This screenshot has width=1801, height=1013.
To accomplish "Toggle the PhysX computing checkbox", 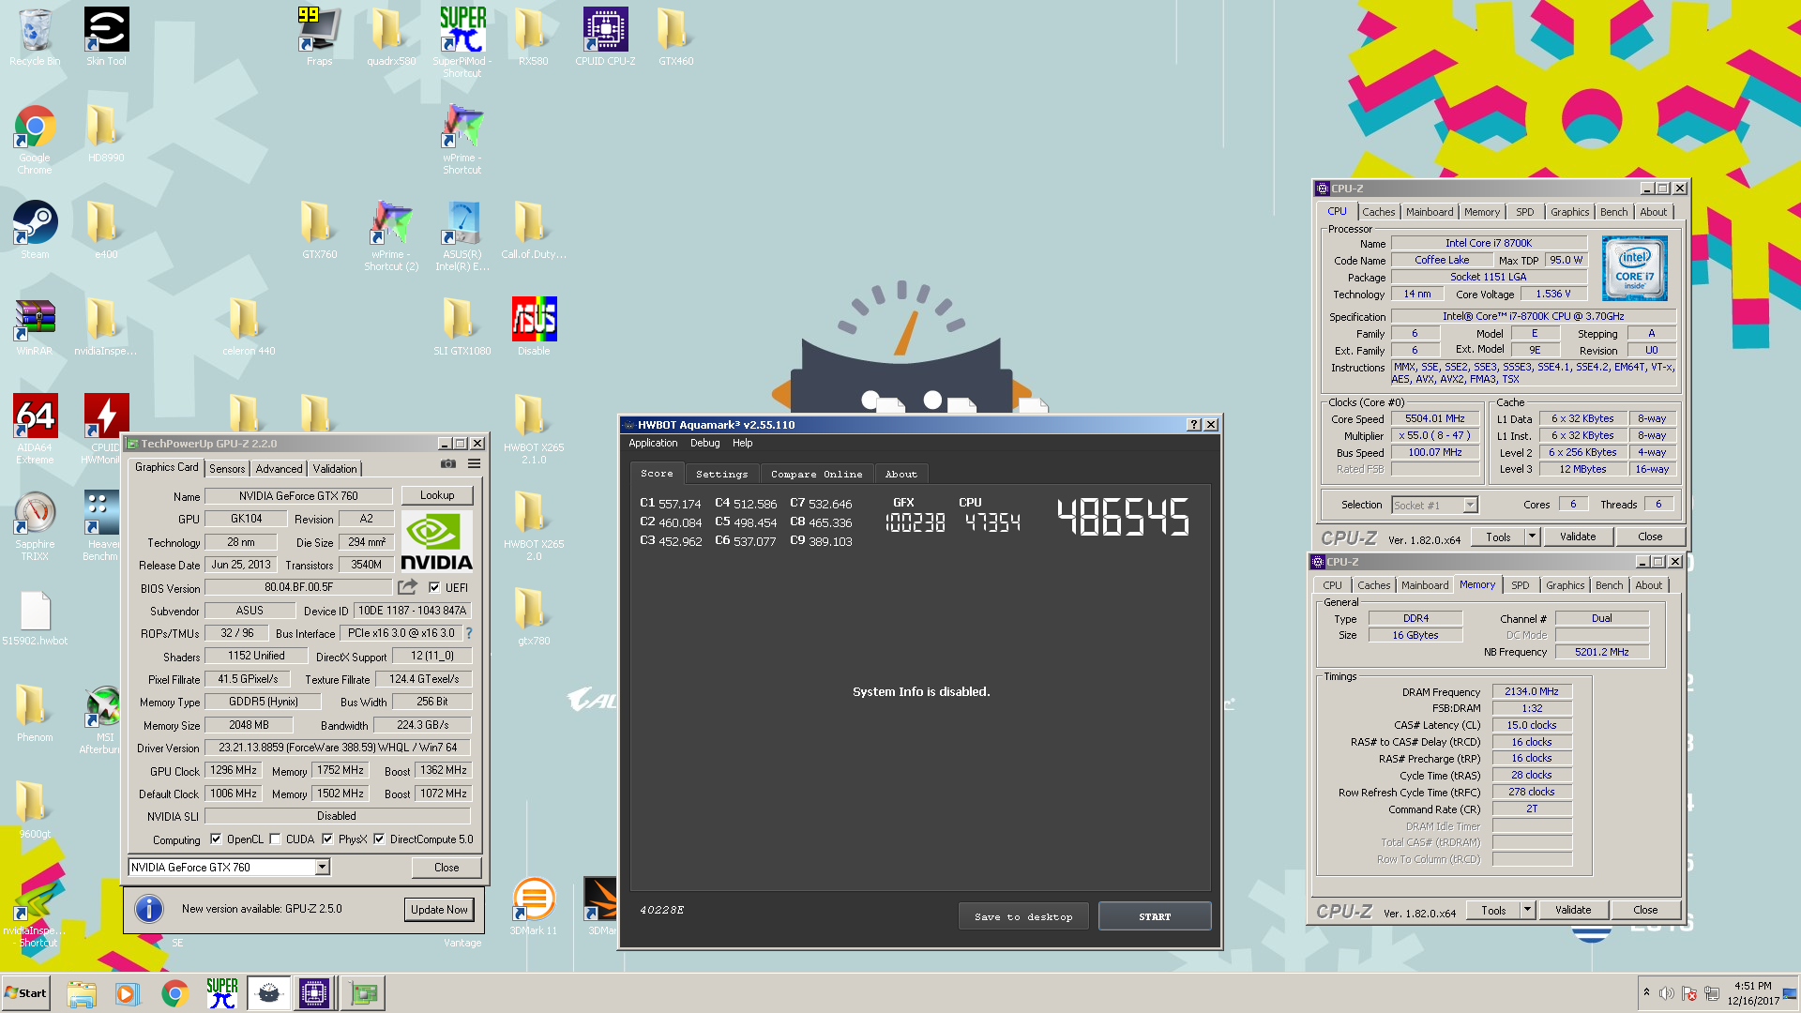I will click(x=327, y=839).
